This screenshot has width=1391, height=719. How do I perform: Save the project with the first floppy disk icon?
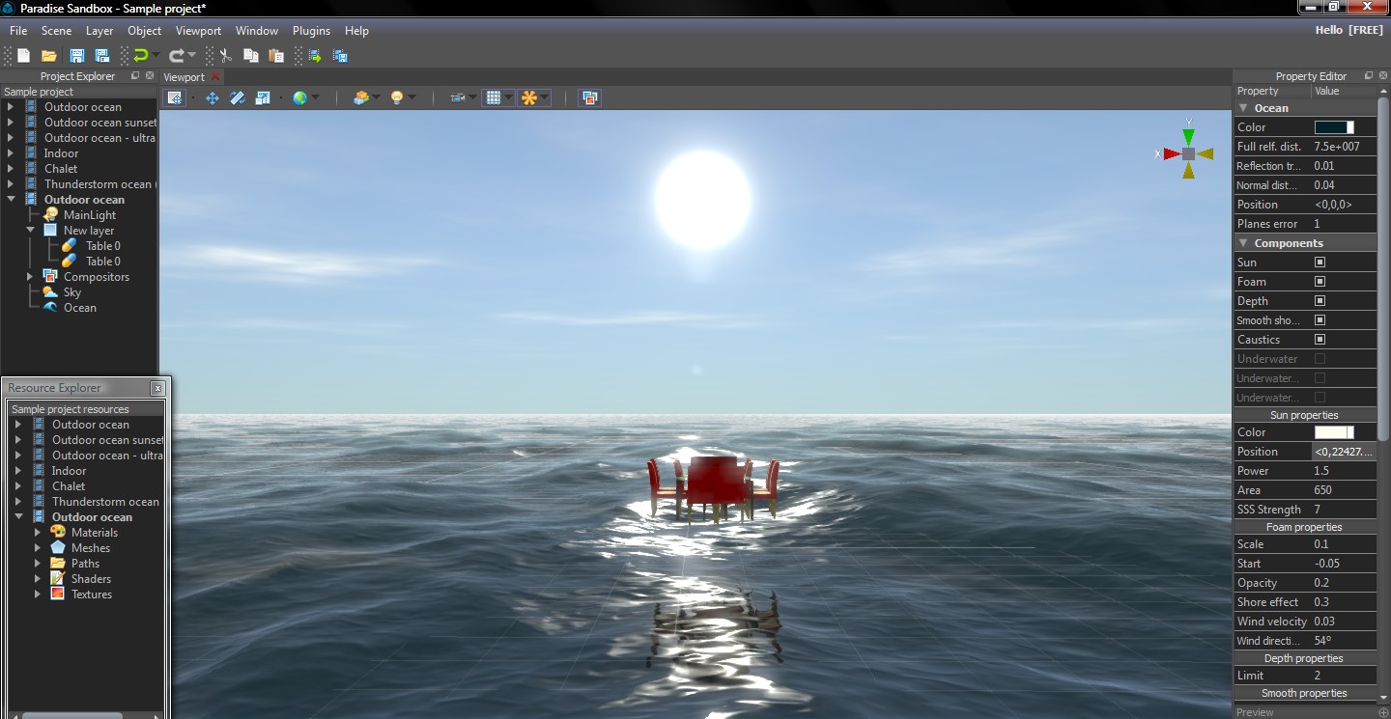pos(77,56)
